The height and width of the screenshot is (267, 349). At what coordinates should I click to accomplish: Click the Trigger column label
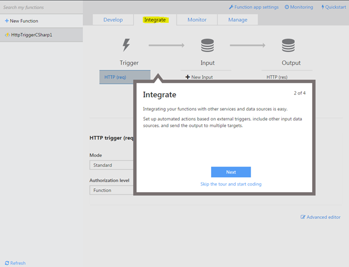coord(129,63)
